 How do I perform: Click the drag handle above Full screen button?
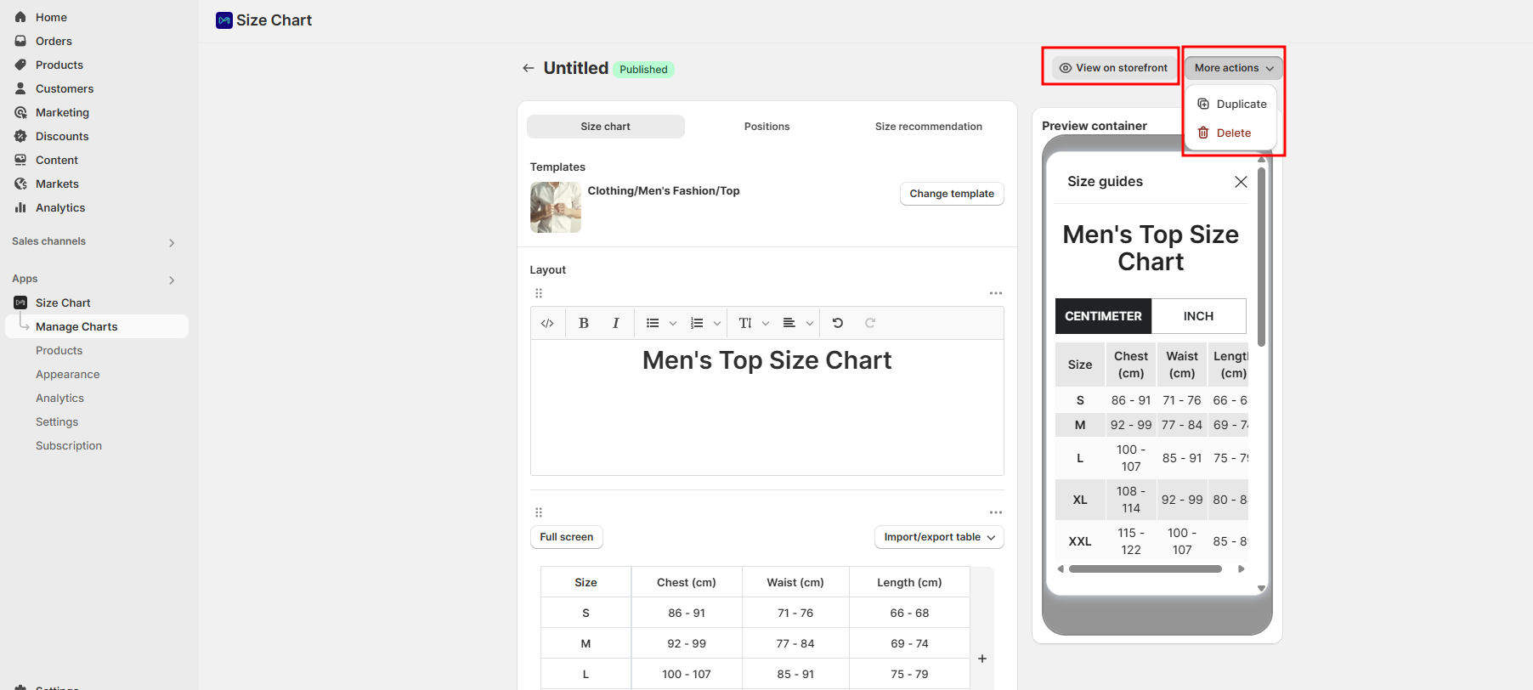point(539,512)
